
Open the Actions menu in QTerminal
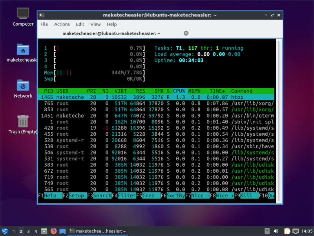62,24
